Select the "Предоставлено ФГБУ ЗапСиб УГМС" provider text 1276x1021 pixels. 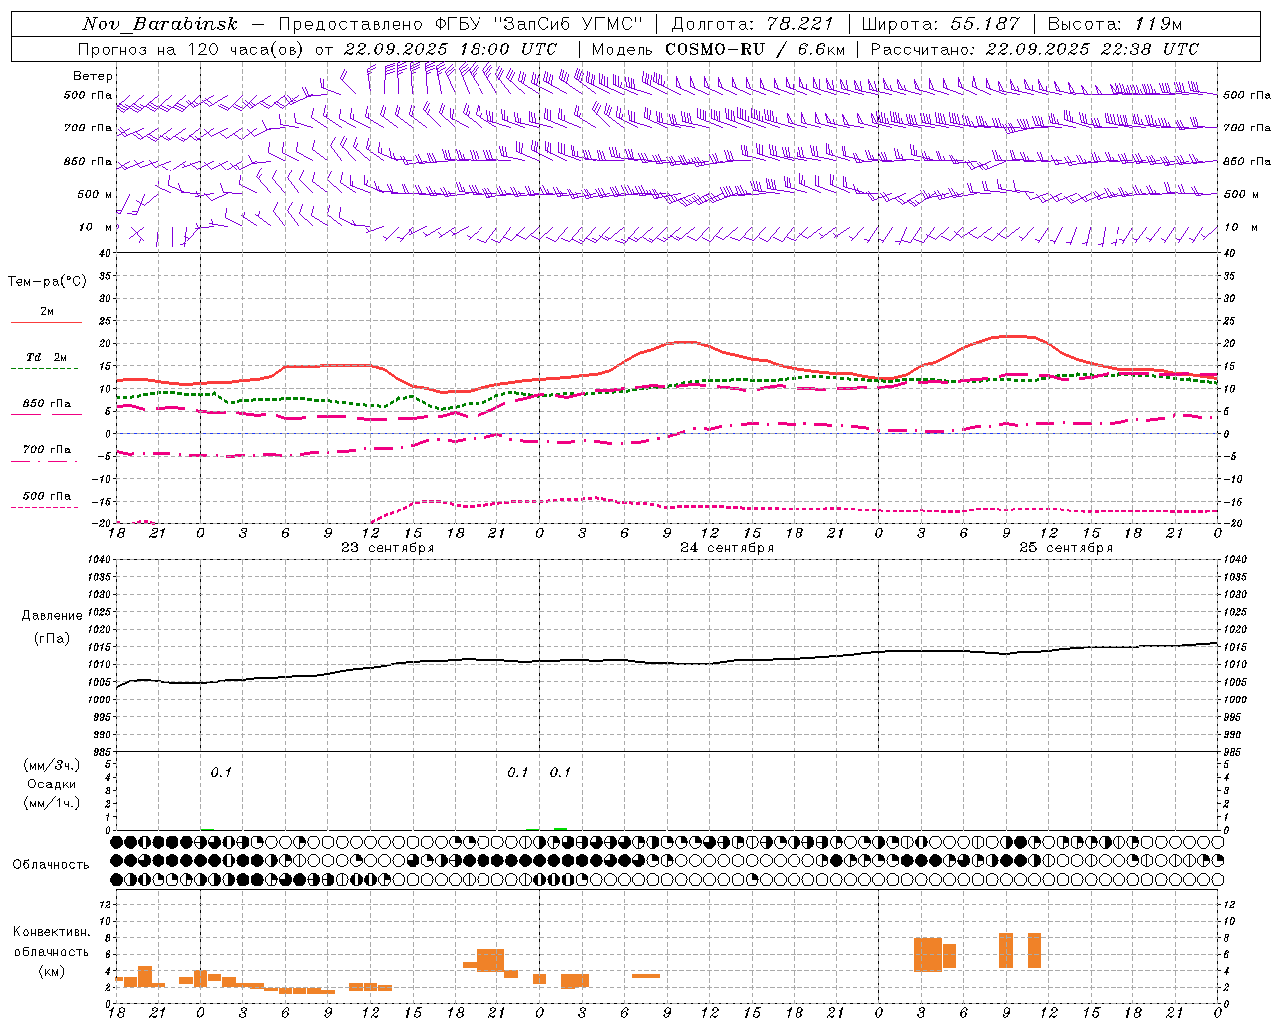coord(462,24)
